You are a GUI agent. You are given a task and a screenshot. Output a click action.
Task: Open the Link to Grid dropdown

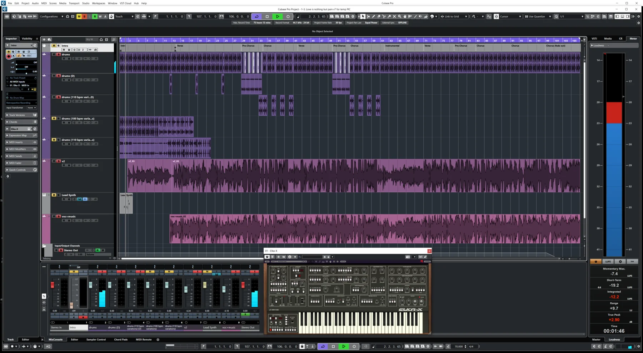(454, 16)
